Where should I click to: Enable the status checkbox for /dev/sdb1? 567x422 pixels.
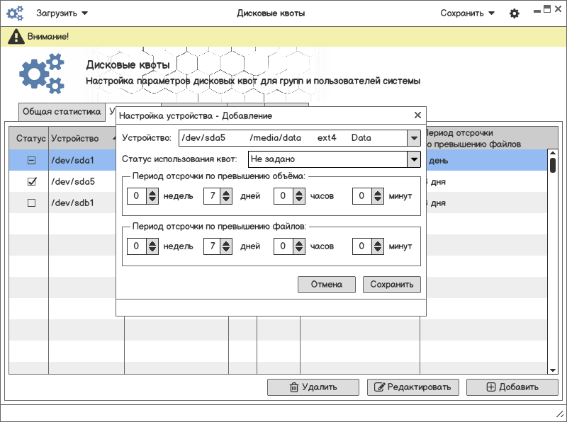click(31, 203)
